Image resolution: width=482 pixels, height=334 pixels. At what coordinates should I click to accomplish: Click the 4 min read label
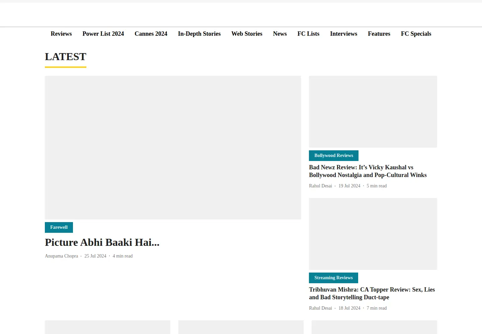point(123,256)
